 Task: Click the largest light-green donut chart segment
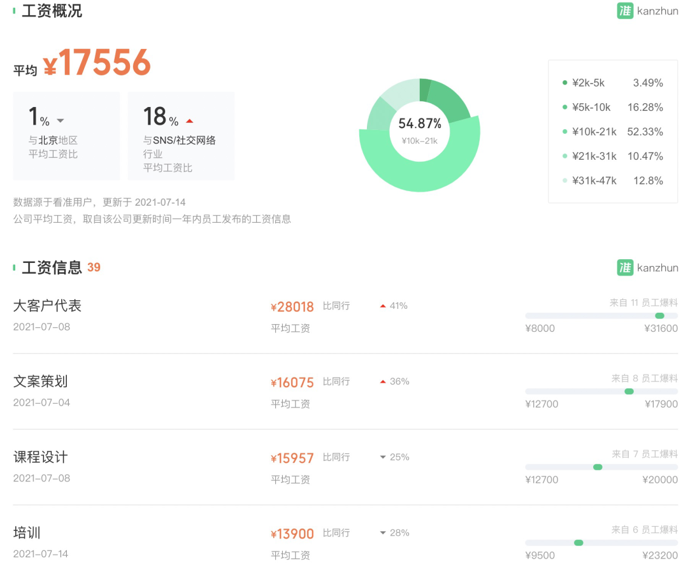click(x=420, y=171)
